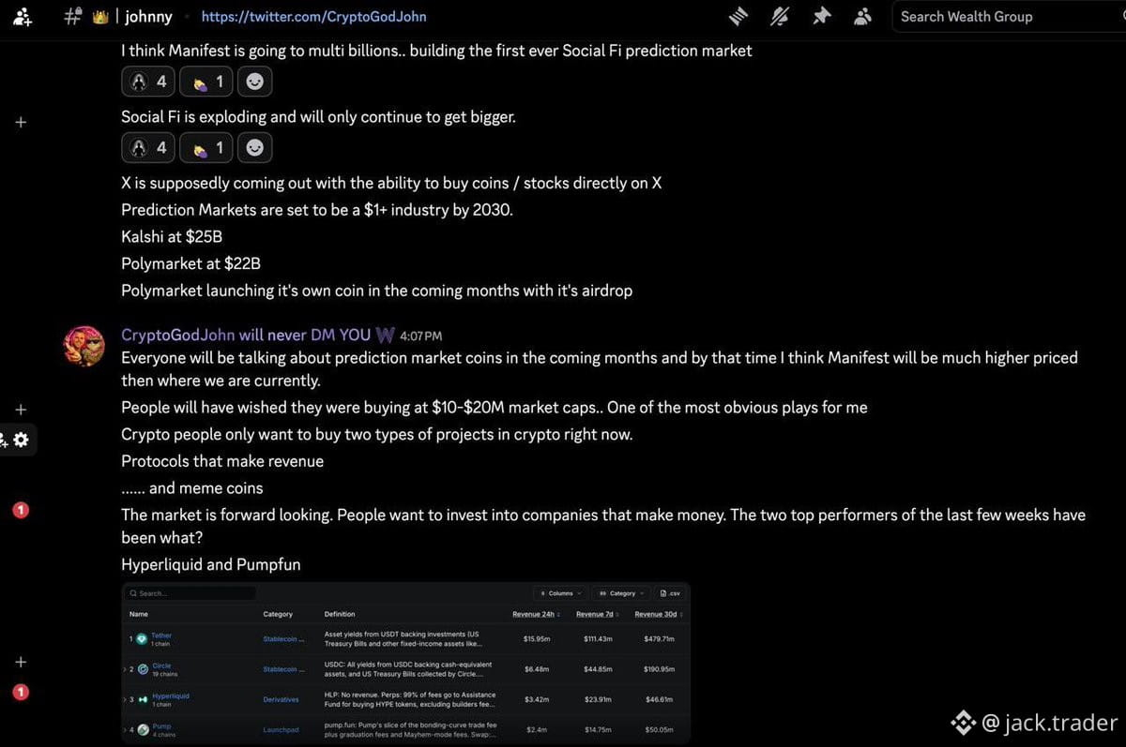The height and width of the screenshot is (747, 1126).
Task: Toggle the 4-count reaction under 'Social Fi is exploding'
Action: pos(148,147)
